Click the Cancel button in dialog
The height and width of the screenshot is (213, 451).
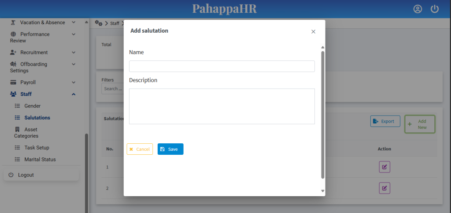click(x=140, y=149)
